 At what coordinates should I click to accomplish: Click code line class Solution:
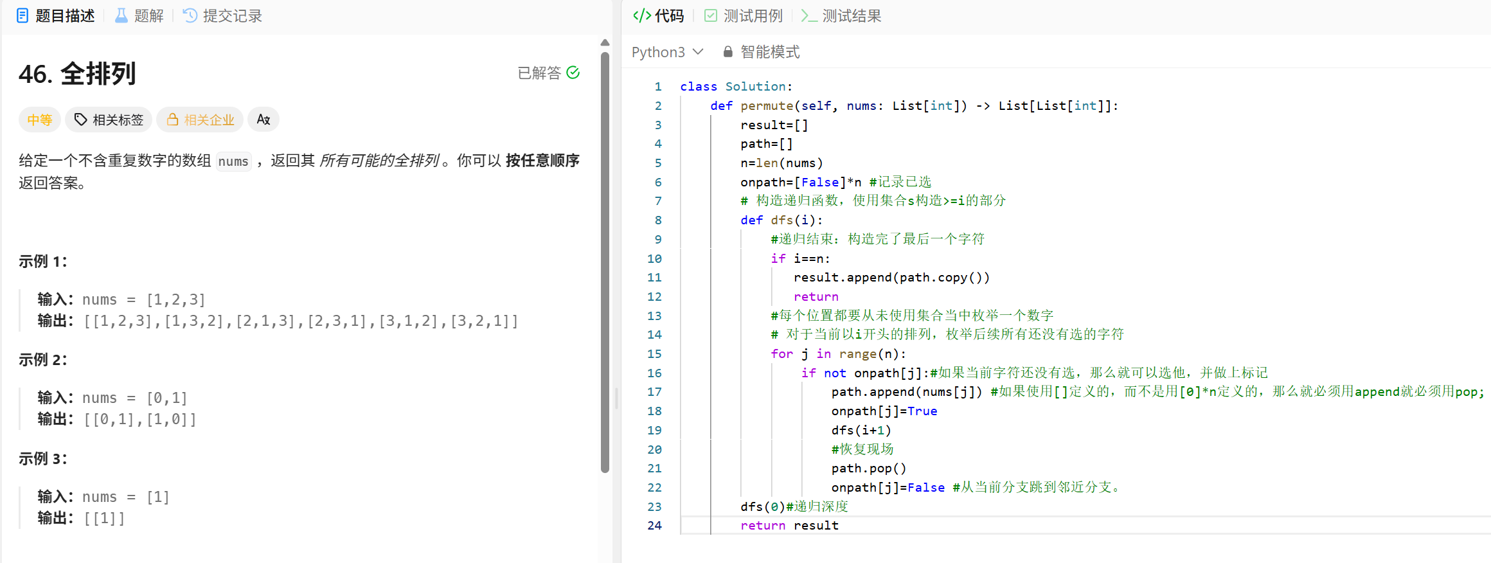tap(737, 86)
